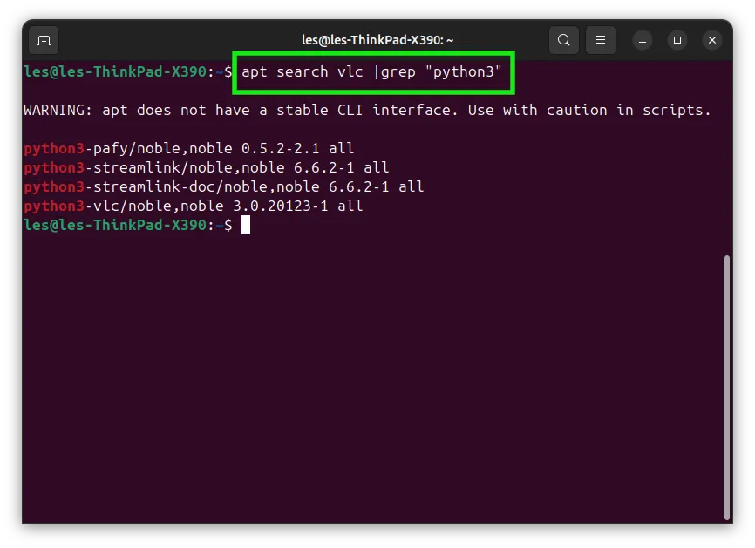Click the WARNING apt CLI message
This screenshot has height=548, width=755.
367,110
